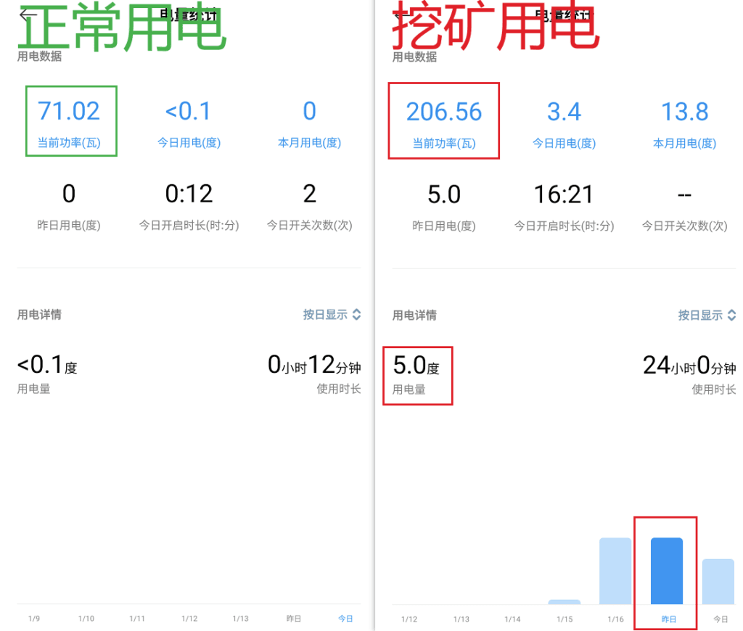This screenshot has width=743, height=631.
Task: Switch to 今日 on the right chart
Action: click(720, 618)
